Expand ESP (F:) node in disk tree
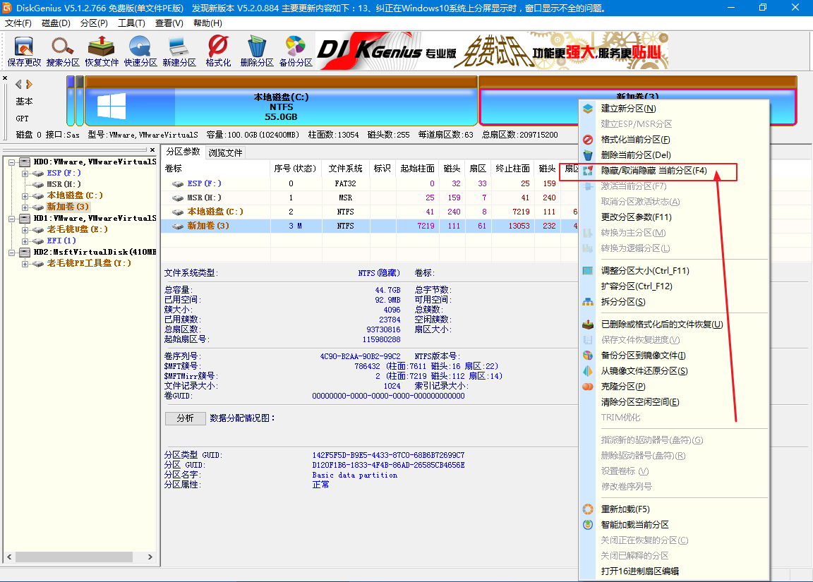The height and width of the screenshot is (582, 813). pyautogui.click(x=25, y=173)
